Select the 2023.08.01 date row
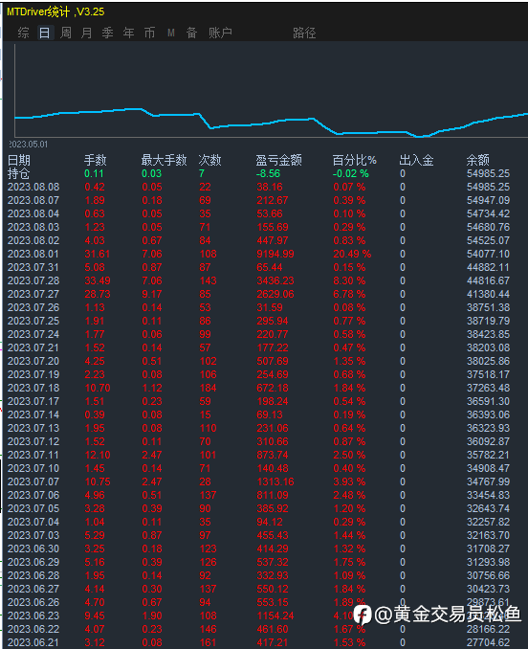This screenshot has width=528, height=649. pos(33,254)
